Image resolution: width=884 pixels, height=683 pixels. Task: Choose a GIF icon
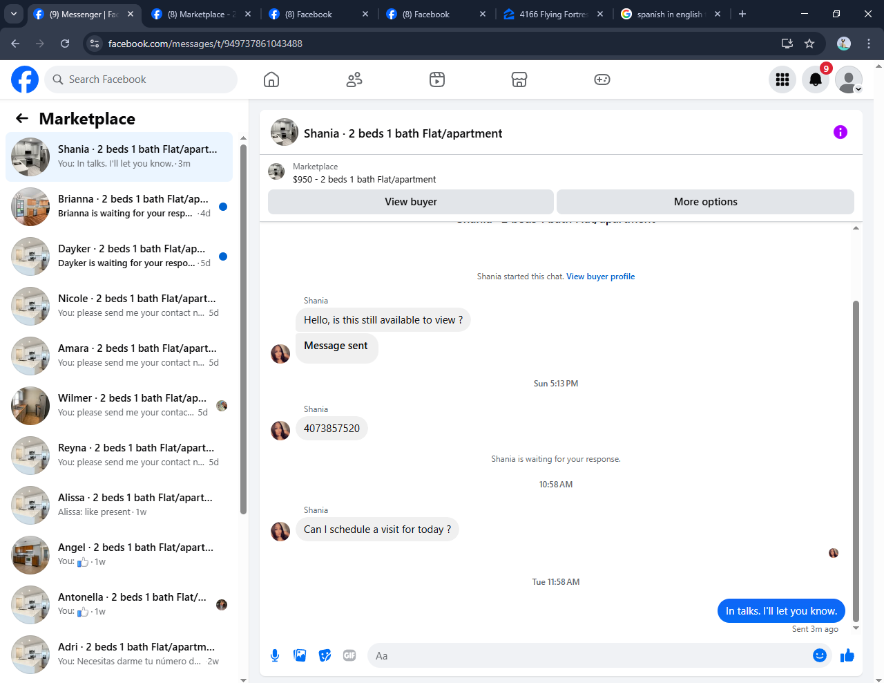tap(349, 655)
